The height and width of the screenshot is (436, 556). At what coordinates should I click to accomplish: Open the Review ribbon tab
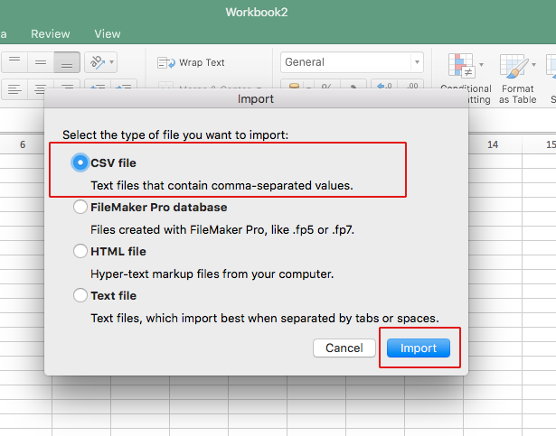(x=51, y=34)
